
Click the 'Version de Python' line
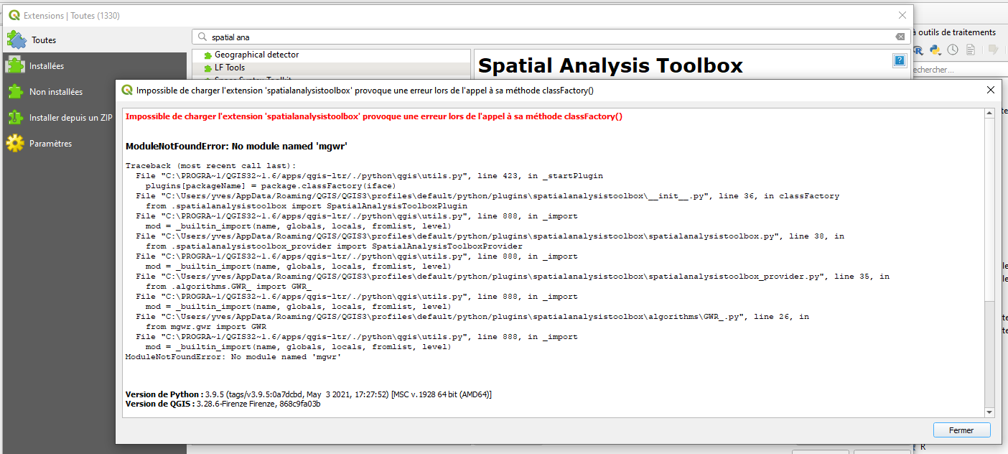point(309,394)
